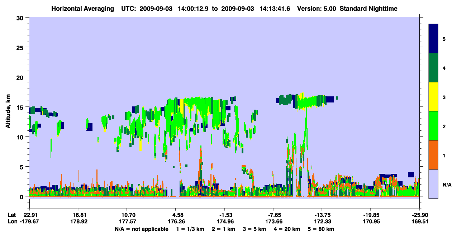Viewport: 466px width, 239px height.
Task: Click longitude value '169.51'
Action: pyautogui.click(x=419, y=221)
